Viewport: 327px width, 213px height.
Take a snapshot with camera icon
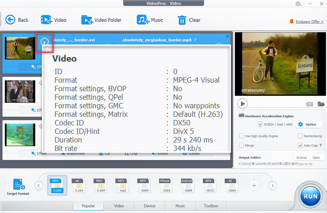tap(309, 104)
